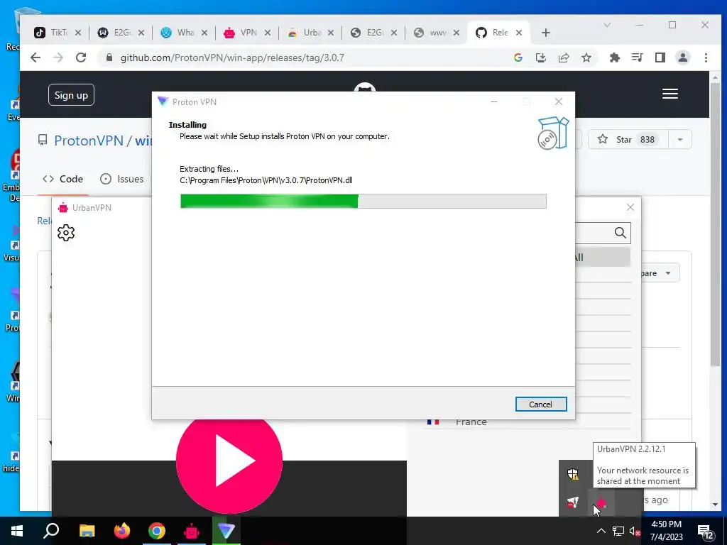Open the Issues tab on GitHub
This screenshot has height=545, width=727.
[122, 179]
